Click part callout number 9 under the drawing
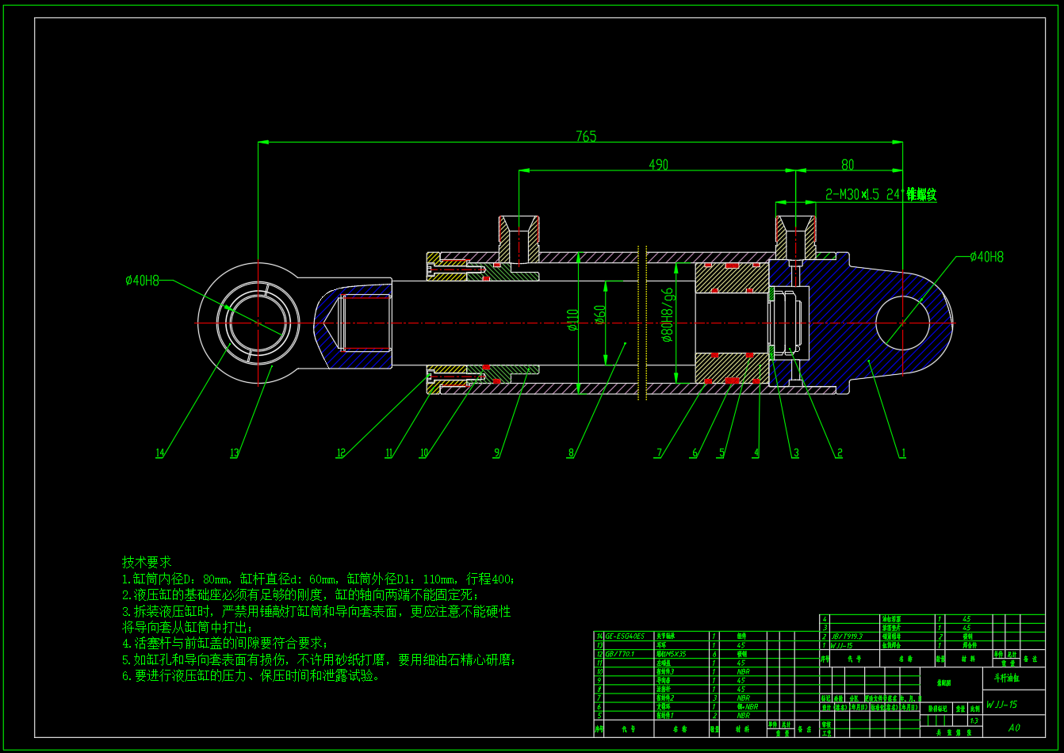 [x=497, y=453]
